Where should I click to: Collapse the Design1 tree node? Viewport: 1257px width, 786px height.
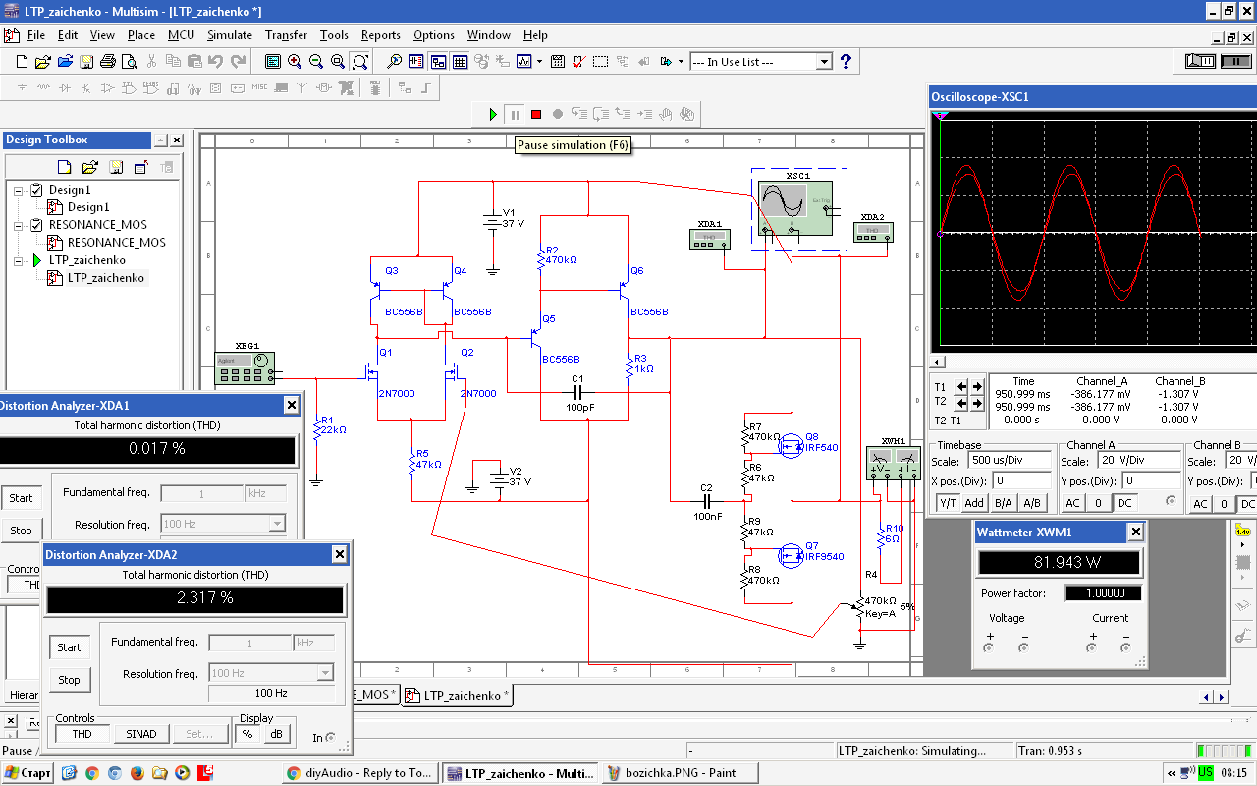click(19, 190)
